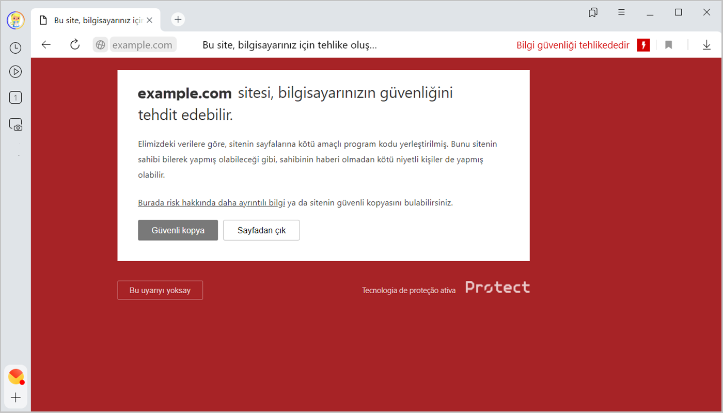Go back using the back arrow
The height and width of the screenshot is (413, 723).
tap(46, 44)
